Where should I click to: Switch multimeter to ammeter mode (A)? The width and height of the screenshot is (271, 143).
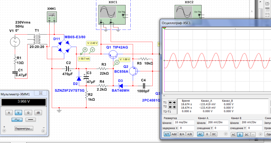[9, 113]
